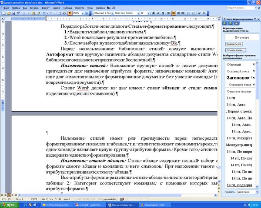
Task: Toggle italic formatting
Action: coord(158,13)
